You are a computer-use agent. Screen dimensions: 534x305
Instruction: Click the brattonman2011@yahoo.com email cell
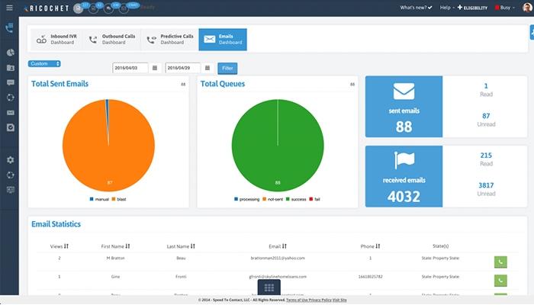tap(278, 258)
